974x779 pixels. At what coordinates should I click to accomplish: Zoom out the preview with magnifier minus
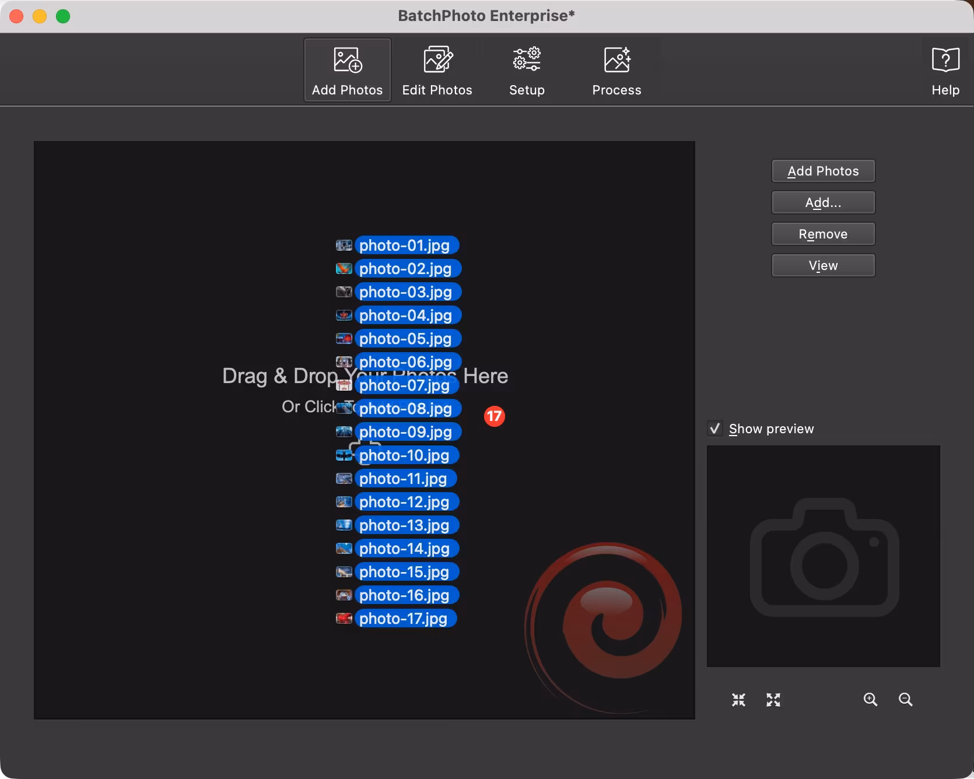point(905,700)
